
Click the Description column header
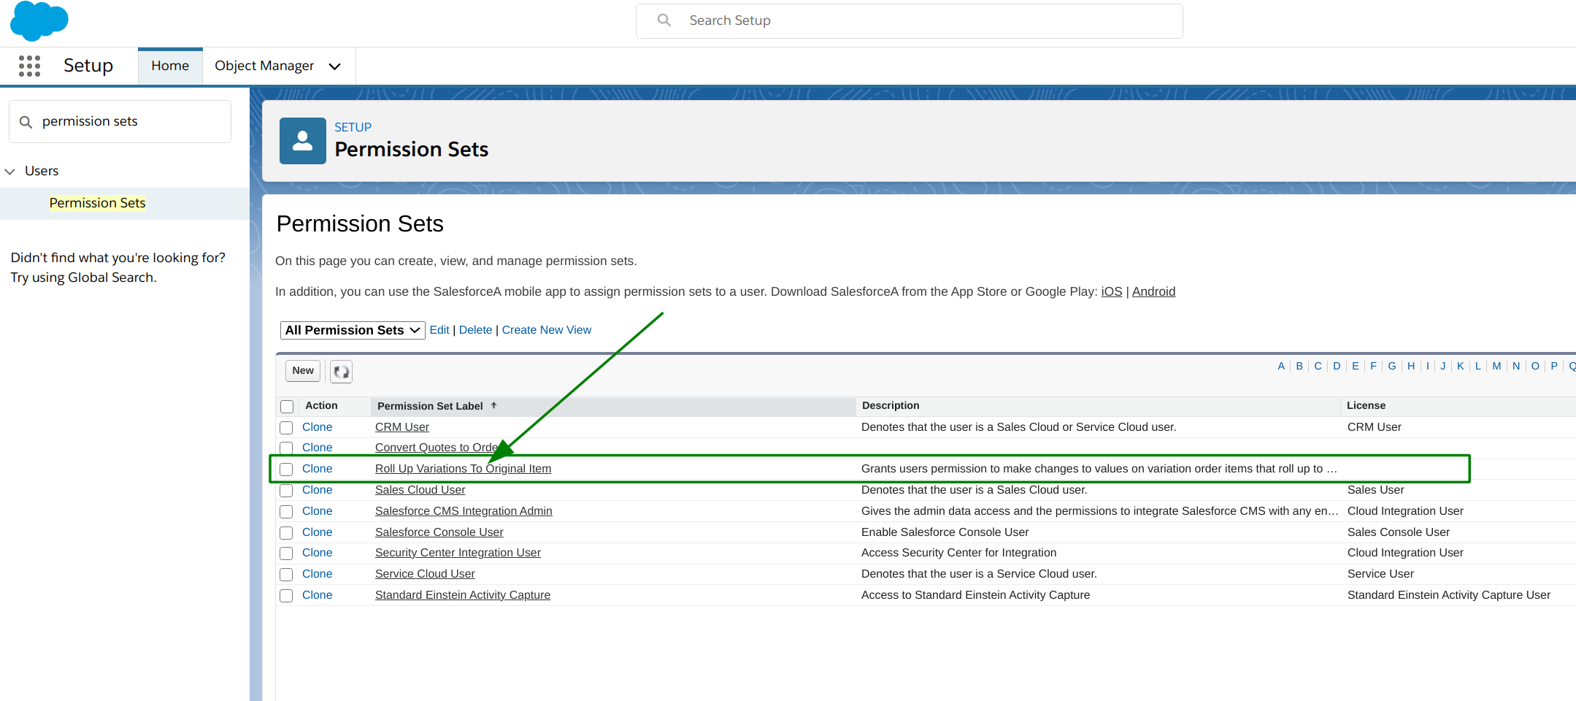891,405
